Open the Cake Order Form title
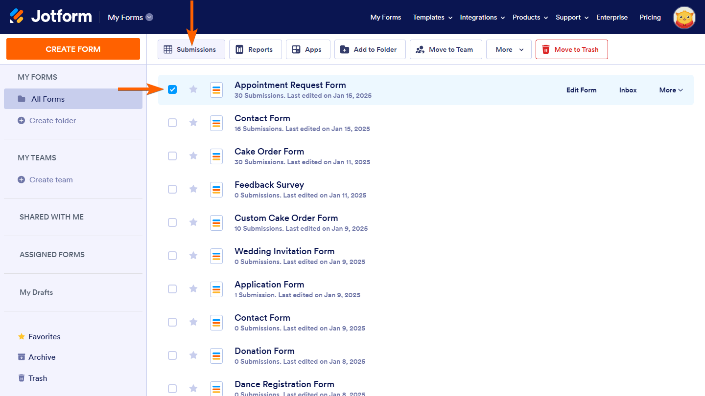 (x=269, y=152)
